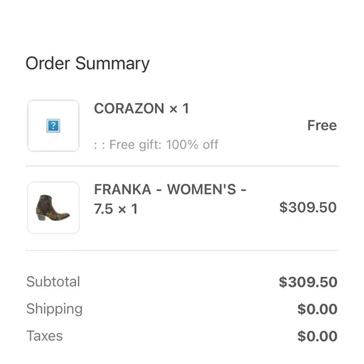Click the divider line below CORAZON item

pos(182,166)
